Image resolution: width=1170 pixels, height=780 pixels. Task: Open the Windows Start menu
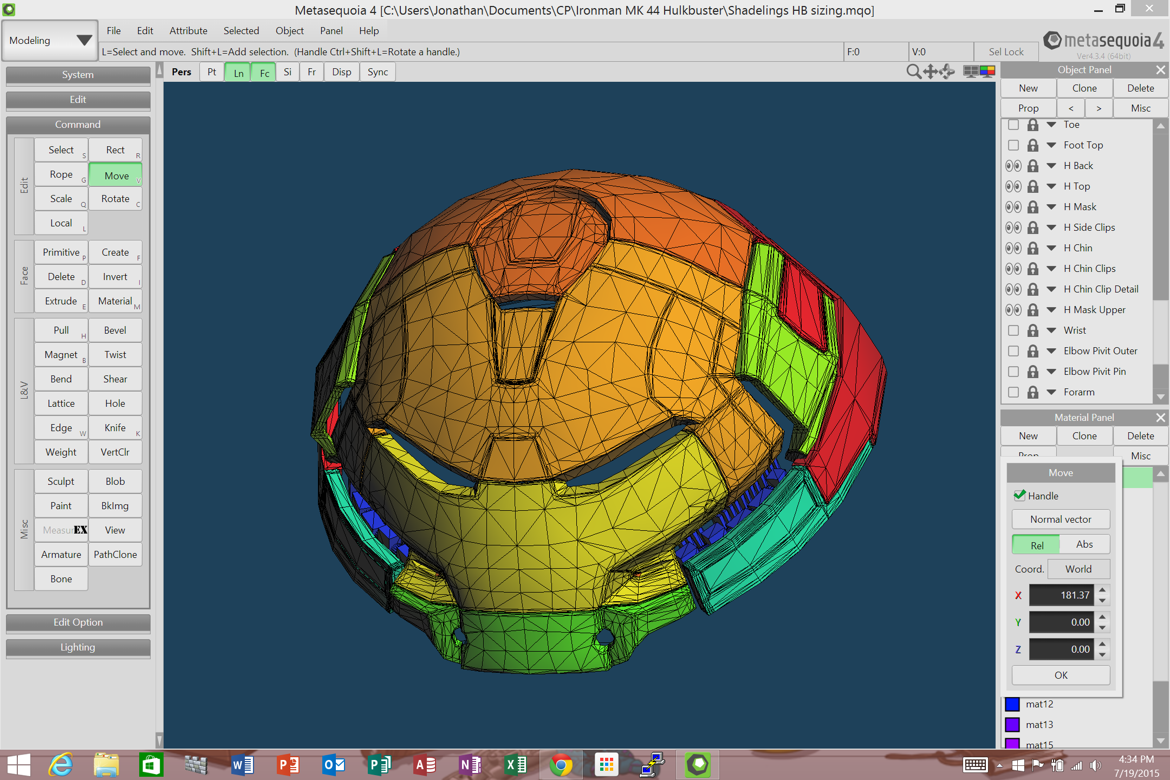pyautogui.click(x=18, y=765)
